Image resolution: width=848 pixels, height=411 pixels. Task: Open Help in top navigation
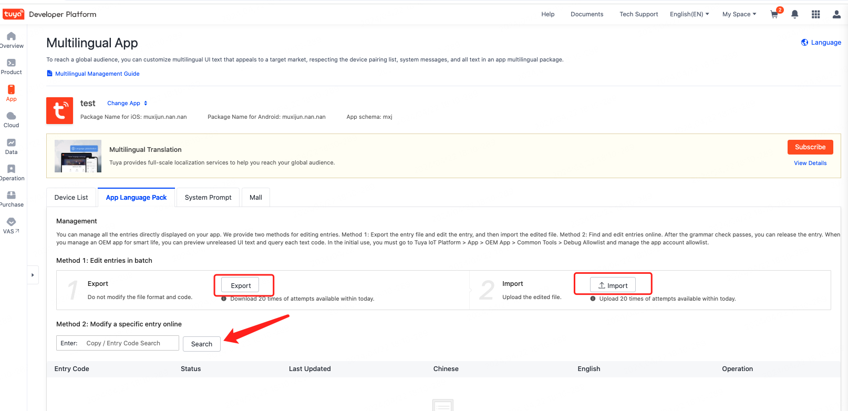[x=548, y=14]
